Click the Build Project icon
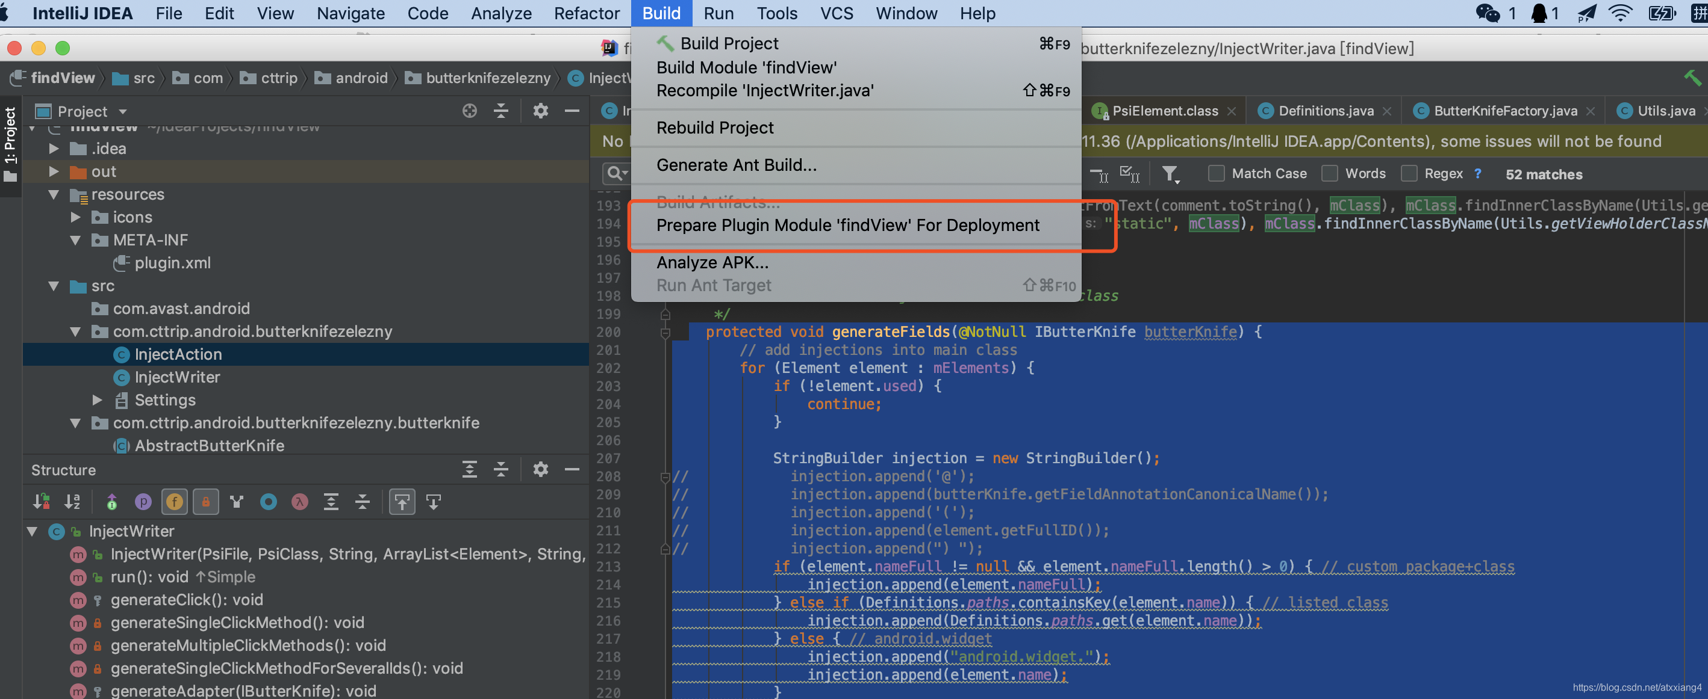This screenshot has height=699, width=1708. click(664, 43)
